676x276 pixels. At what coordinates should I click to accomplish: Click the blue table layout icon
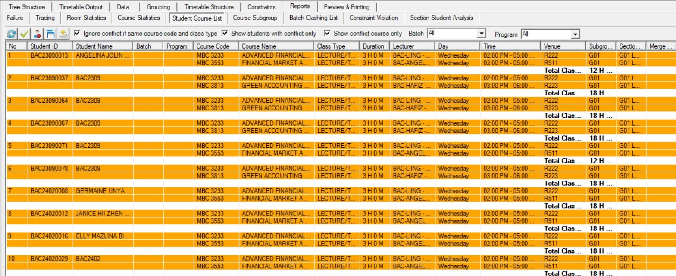(50, 34)
